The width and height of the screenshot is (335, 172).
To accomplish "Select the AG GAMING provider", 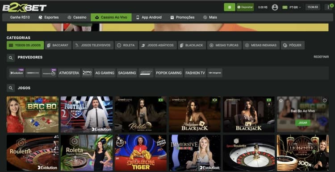I will [x=105, y=73].
